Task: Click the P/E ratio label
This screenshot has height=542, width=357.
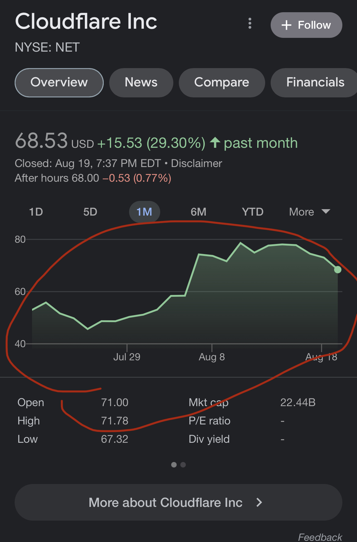Action: (x=210, y=421)
